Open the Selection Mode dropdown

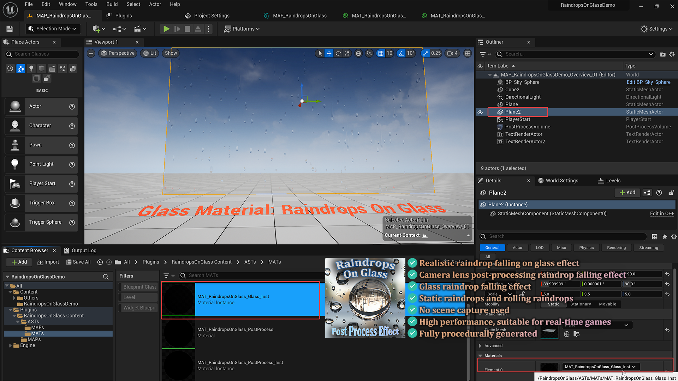coord(53,29)
